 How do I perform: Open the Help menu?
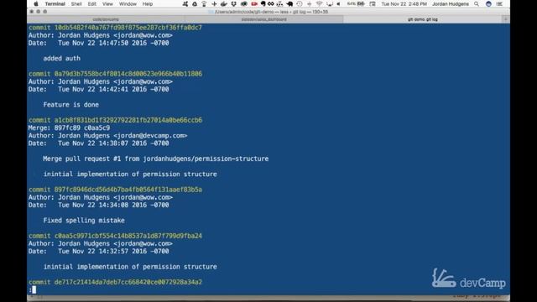pyautogui.click(x=148, y=3)
